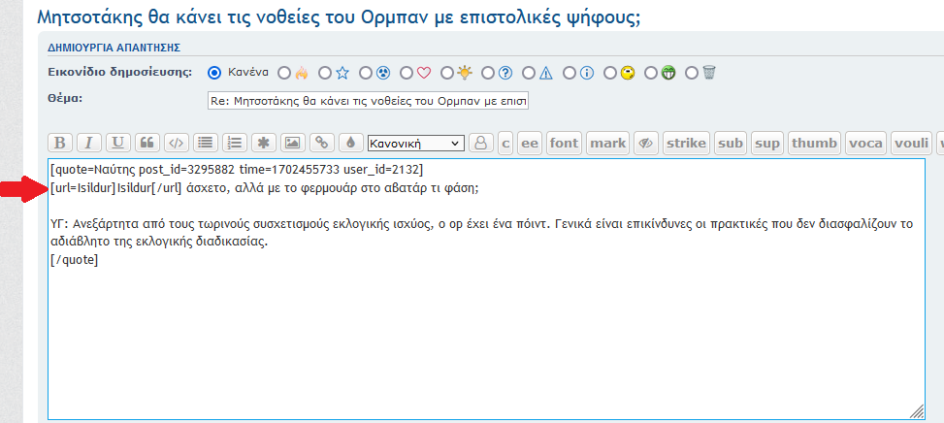Insert URL link BBCode button
The image size is (944, 423).
[322, 143]
